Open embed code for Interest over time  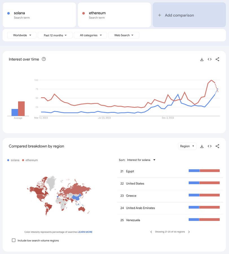click(210, 59)
